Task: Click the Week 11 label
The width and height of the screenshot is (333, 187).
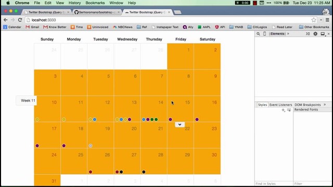Action: [x=28, y=100]
